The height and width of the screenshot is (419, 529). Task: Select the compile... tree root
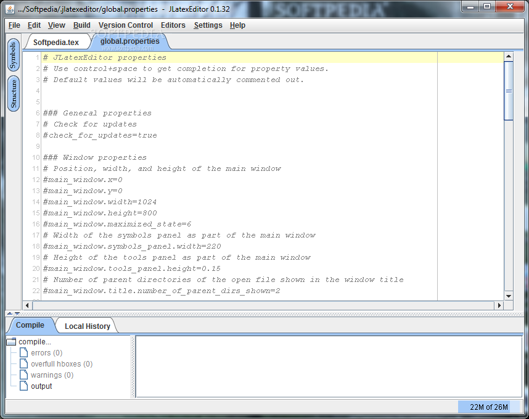coord(35,342)
